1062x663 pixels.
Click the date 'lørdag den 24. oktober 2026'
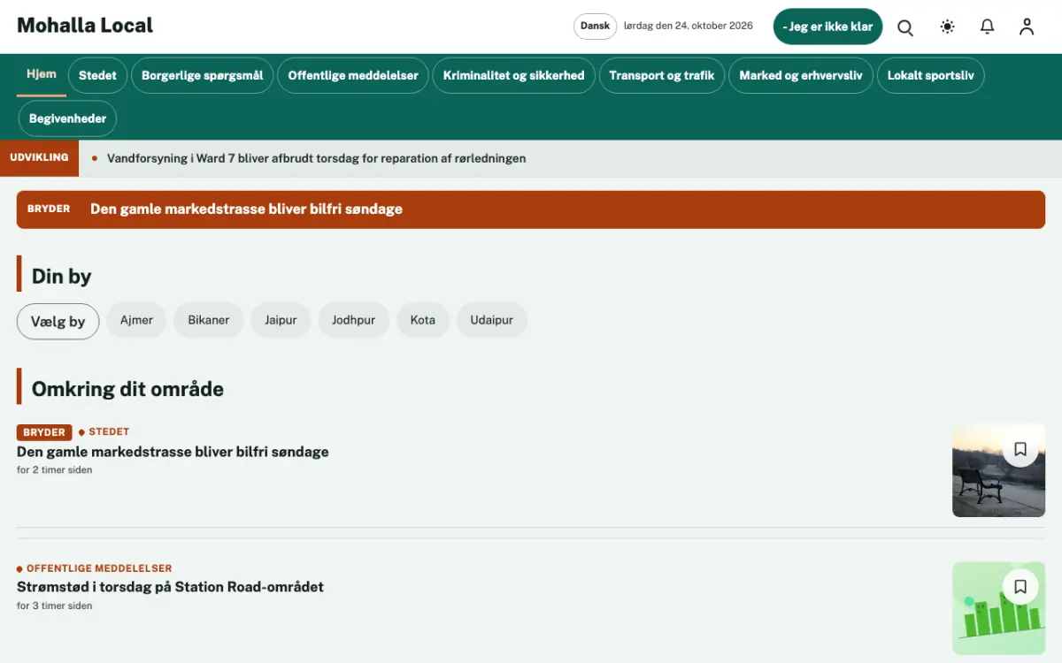[689, 27]
